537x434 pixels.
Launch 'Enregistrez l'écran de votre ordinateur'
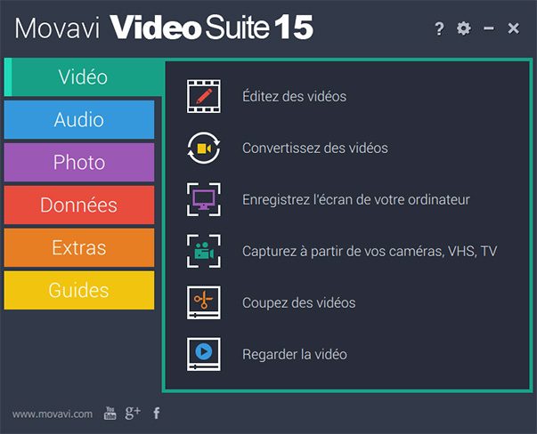pyautogui.click(x=356, y=199)
